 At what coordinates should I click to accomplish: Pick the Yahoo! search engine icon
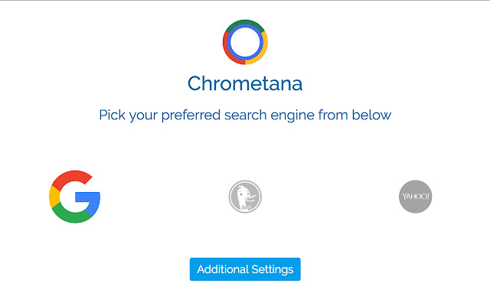[416, 197]
